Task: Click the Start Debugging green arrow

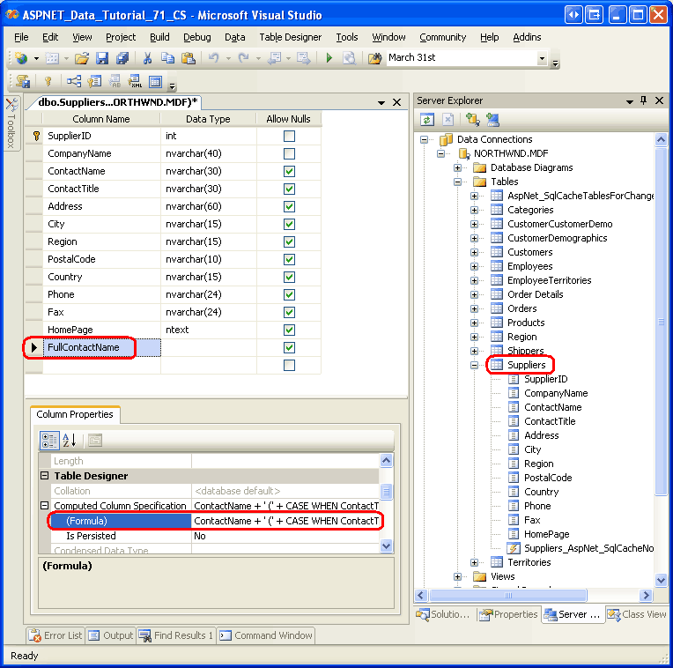Action: (329, 58)
